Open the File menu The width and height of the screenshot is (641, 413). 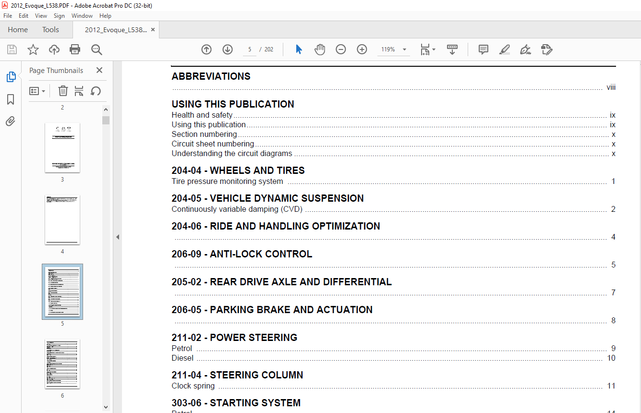pyautogui.click(x=8, y=16)
